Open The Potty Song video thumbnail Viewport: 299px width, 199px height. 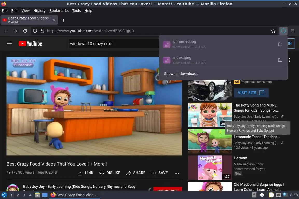tap(210, 115)
